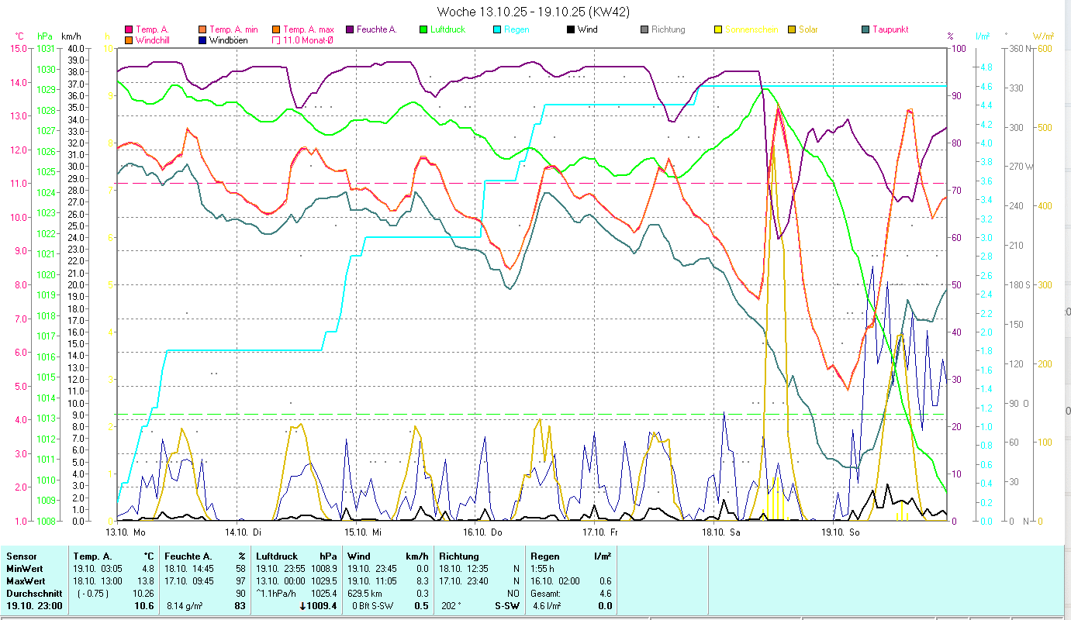Image resolution: width=1071 pixels, height=620 pixels.
Task: Click the wind direction '202 °' value
Action: coord(451,606)
